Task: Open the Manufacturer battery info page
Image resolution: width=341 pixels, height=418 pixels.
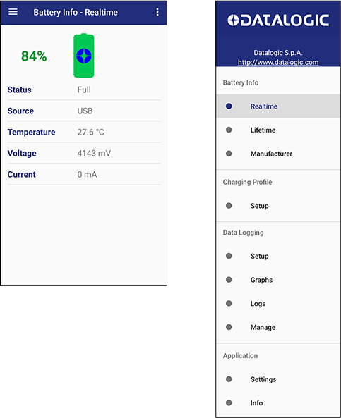Action: click(278, 154)
